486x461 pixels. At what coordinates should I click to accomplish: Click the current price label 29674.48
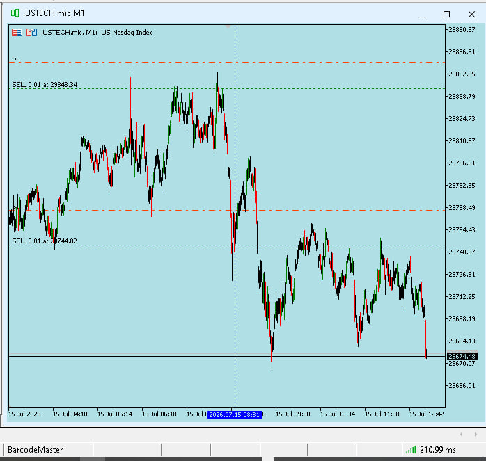(x=462, y=357)
